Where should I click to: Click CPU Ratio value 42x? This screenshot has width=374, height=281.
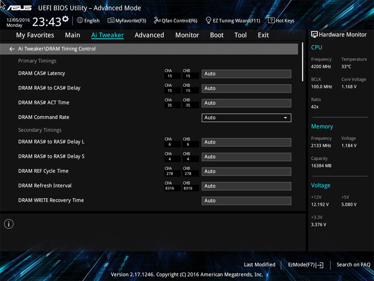point(315,107)
